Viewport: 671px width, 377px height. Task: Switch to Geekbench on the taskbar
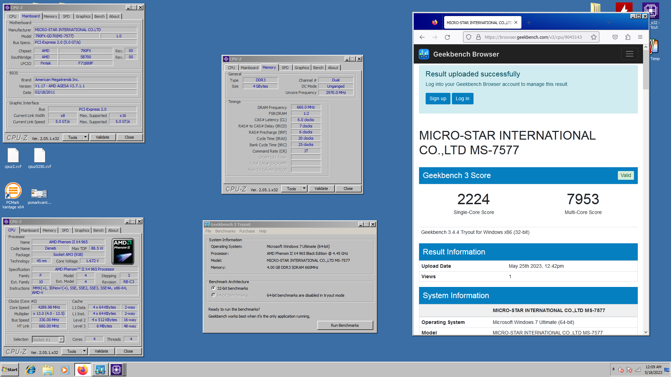pyautogui.click(x=100, y=370)
